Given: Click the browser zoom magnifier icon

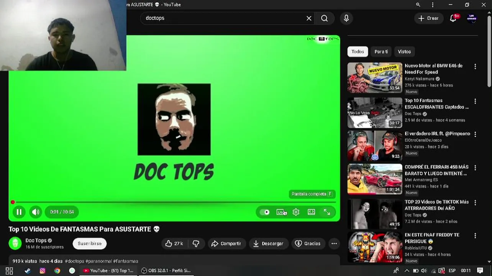Looking at the screenshot, I should [x=418, y=5].
